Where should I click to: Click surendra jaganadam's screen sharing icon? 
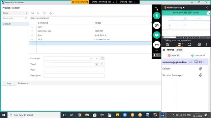[x=196, y=62]
